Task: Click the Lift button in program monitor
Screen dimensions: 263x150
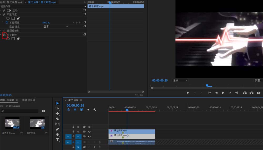Action: (x=245, y=93)
